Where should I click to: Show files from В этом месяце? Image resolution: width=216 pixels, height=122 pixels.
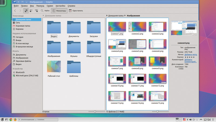pos(27,43)
